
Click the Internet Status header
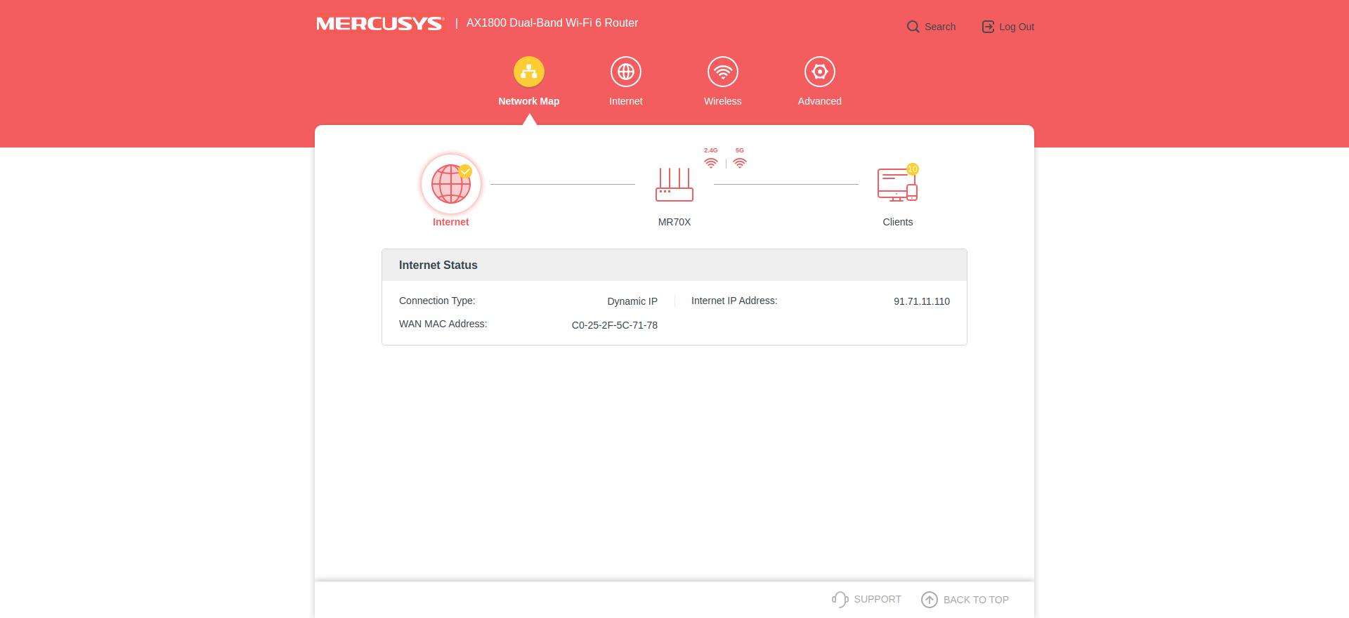click(x=438, y=265)
